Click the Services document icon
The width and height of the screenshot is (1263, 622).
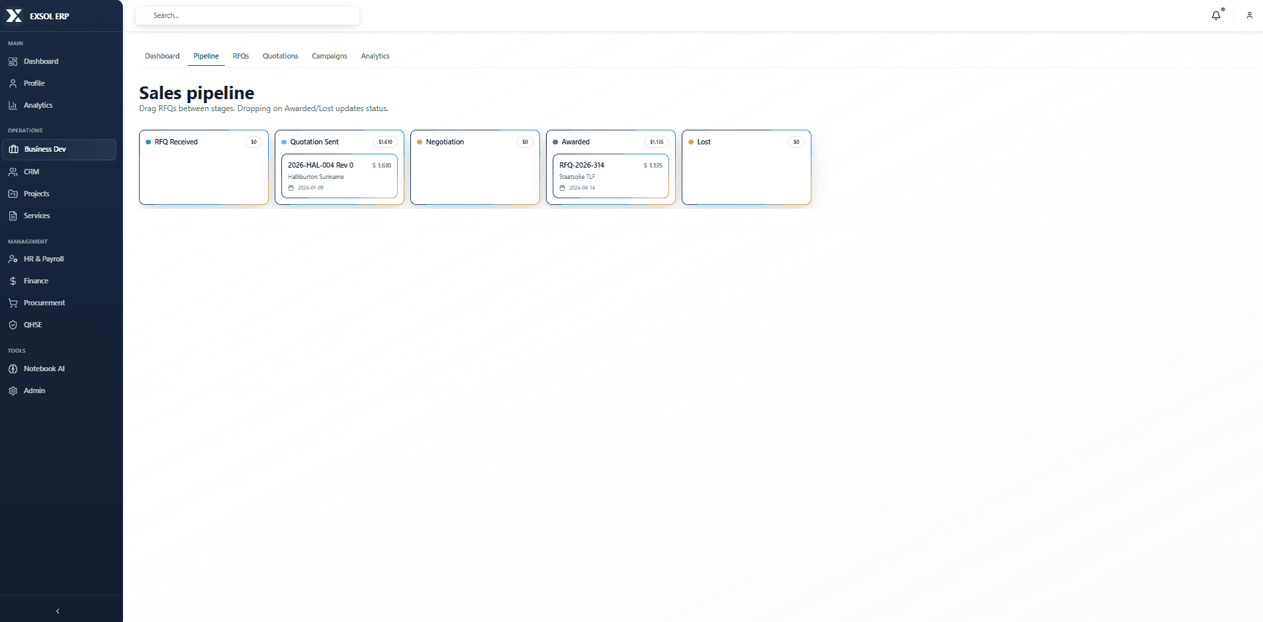pos(13,216)
